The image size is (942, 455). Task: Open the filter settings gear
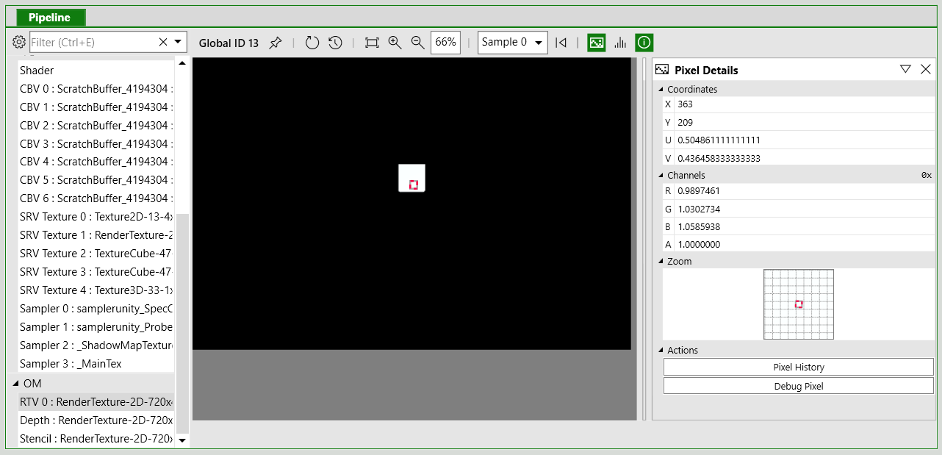point(19,42)
